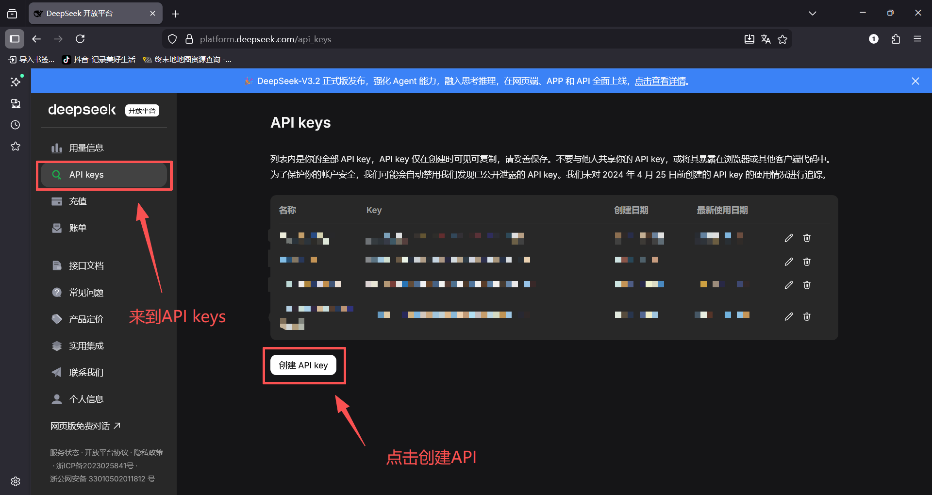
Task: Click the question mark icon beside 常见问题
Action: pos(57,293)
